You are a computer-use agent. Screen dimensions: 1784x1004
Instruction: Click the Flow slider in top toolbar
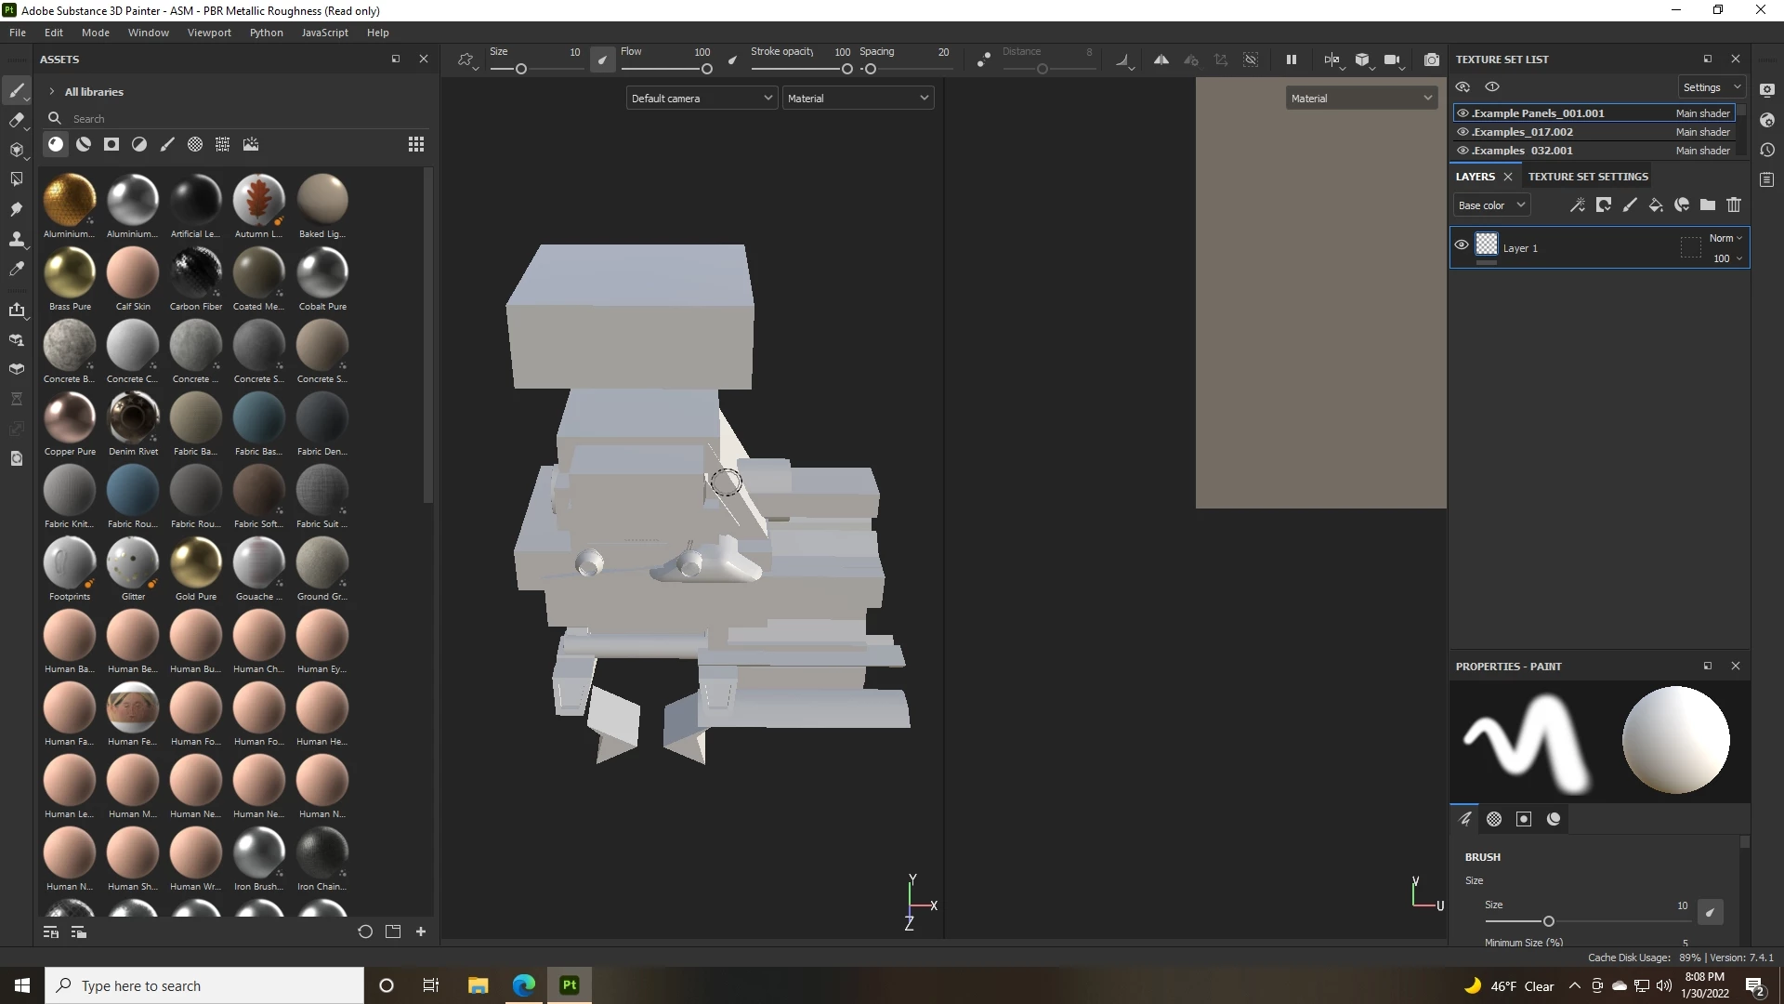(x=665, y=69)
